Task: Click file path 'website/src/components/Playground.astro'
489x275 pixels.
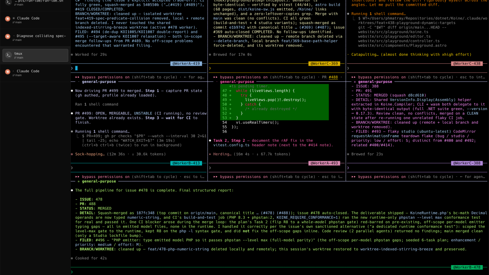Action: (x=402, y=45)
